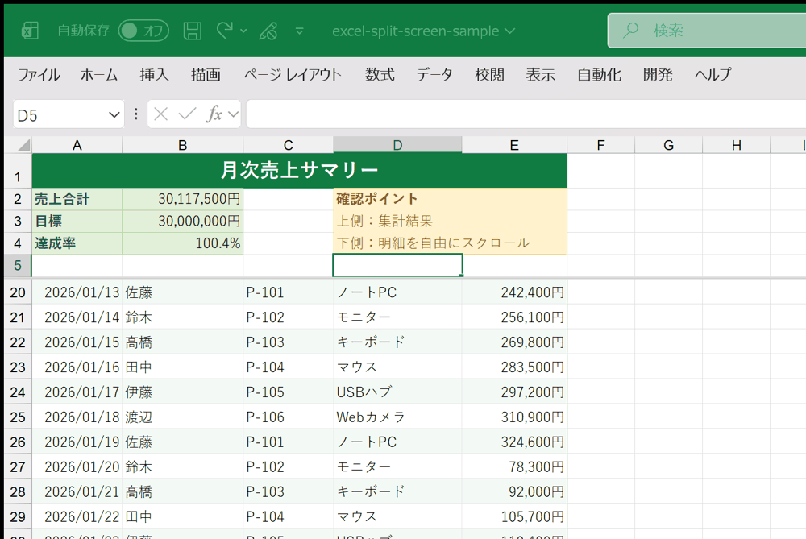This screenshot has height=539, width=806.
Task: Open the 自動化 tab
Action: [600, 75]
